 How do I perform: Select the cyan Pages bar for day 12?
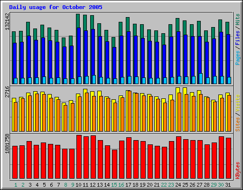coord(94,79)
